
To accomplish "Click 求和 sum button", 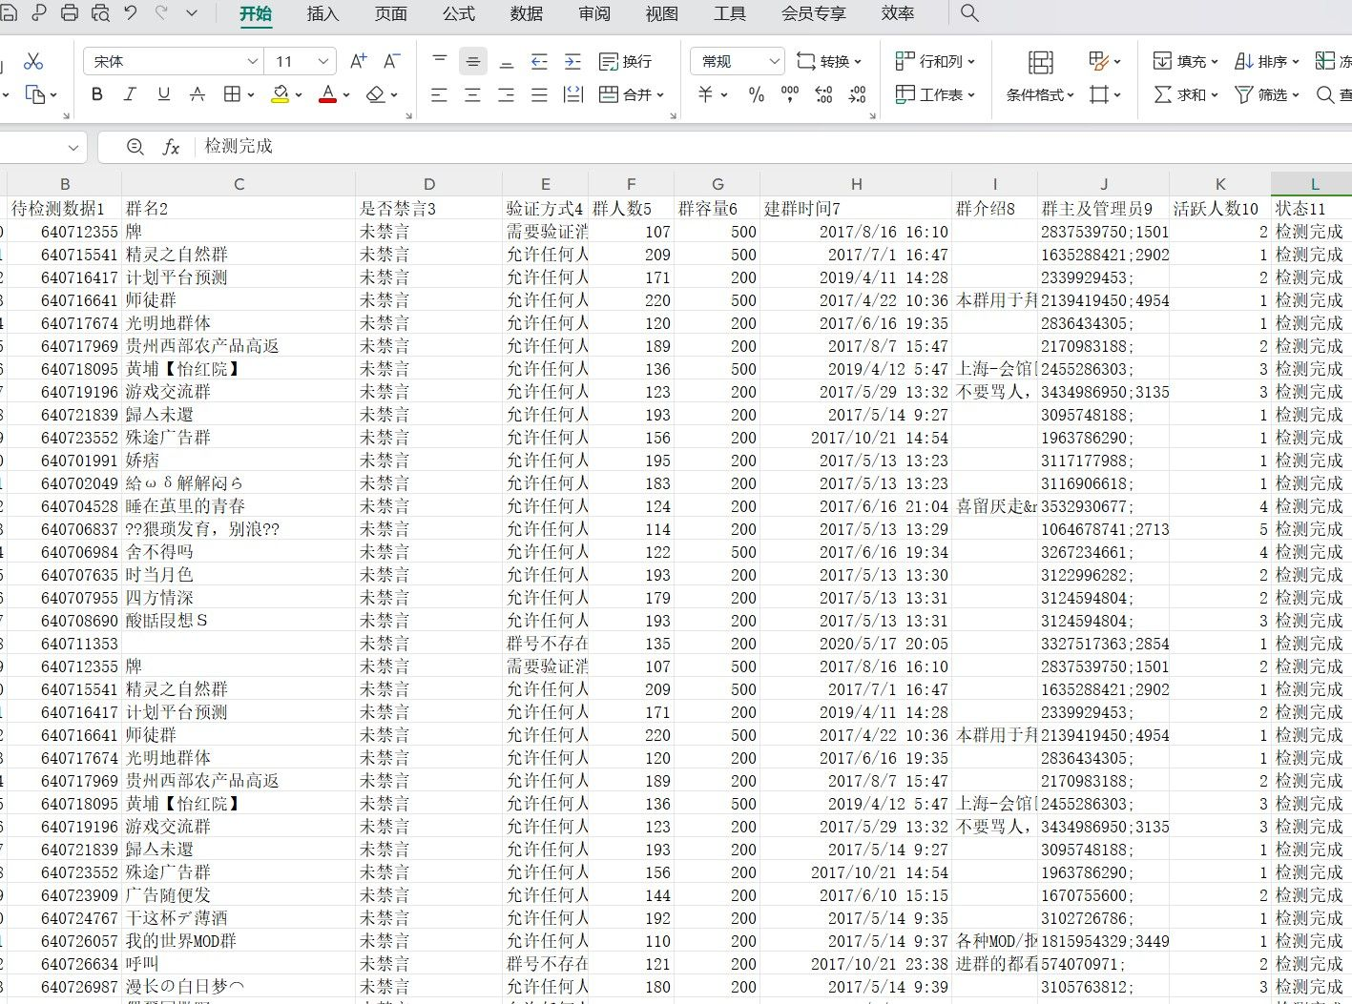I will tap(1185, 94).
